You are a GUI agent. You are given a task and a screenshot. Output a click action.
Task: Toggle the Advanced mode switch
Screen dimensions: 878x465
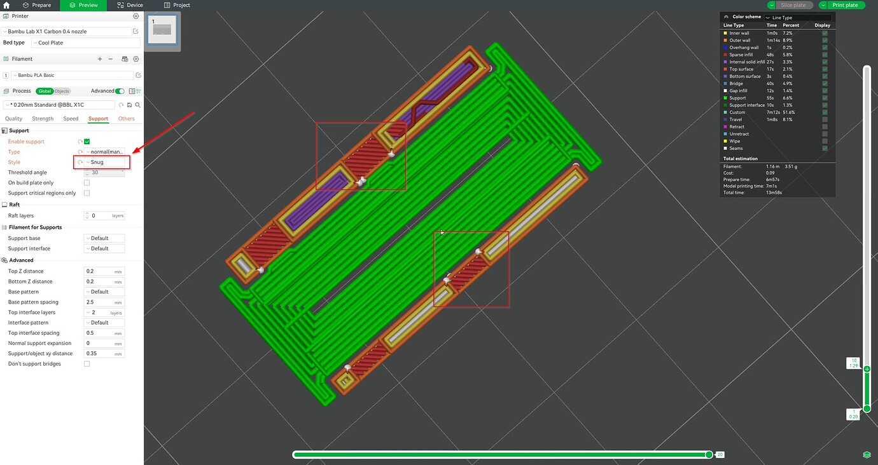[120, 91]
